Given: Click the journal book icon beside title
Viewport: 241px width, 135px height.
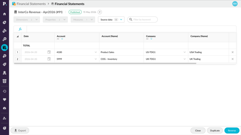Looking at the screenshot, I should tap(15, 12).
